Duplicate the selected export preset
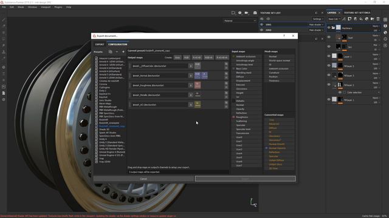Screen dimensions: 389x218 (x=111, y=51)
